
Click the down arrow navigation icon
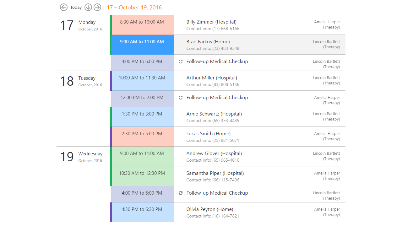[88, 7]
